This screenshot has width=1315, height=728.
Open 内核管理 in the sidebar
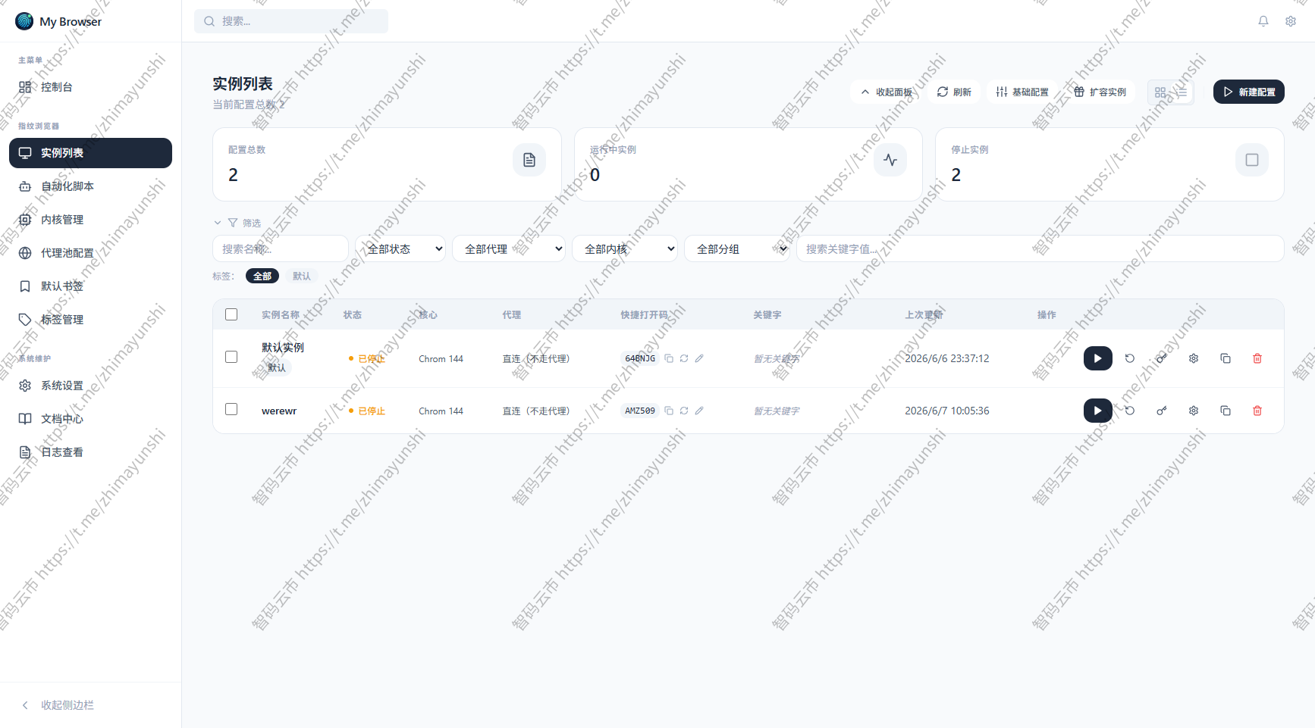pos(90,220)
